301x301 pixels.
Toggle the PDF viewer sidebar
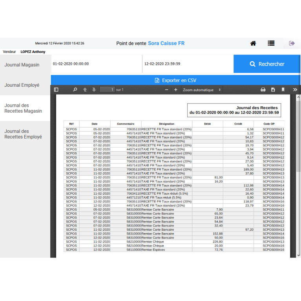tap(56, 90)
